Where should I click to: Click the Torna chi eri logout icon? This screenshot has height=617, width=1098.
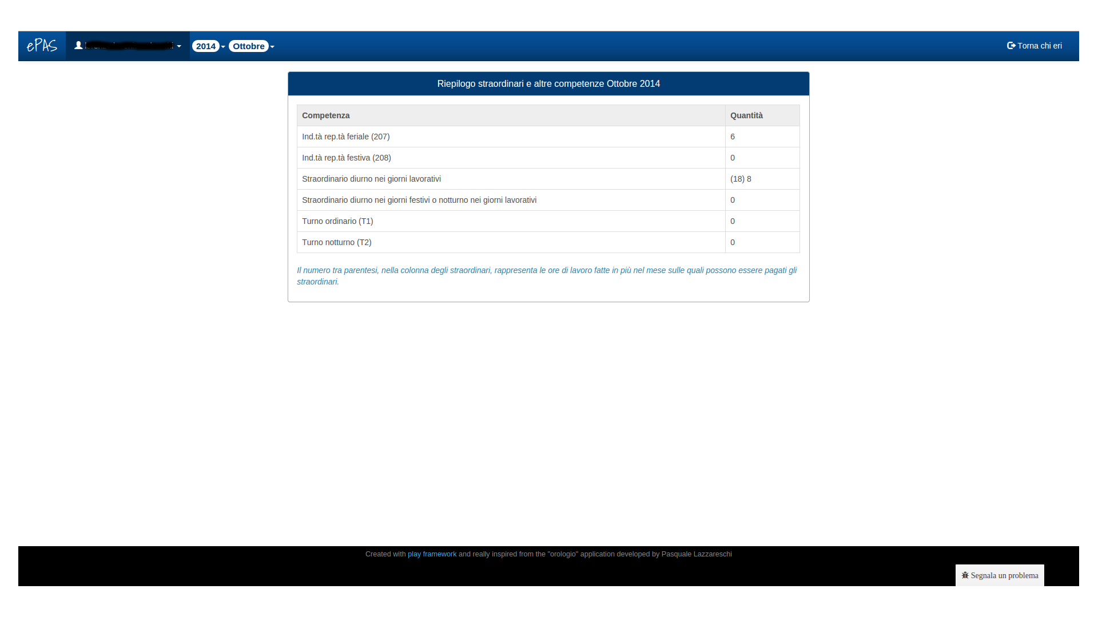[x=1011, y=46]
